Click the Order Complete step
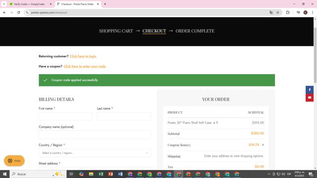 (195, 31)
